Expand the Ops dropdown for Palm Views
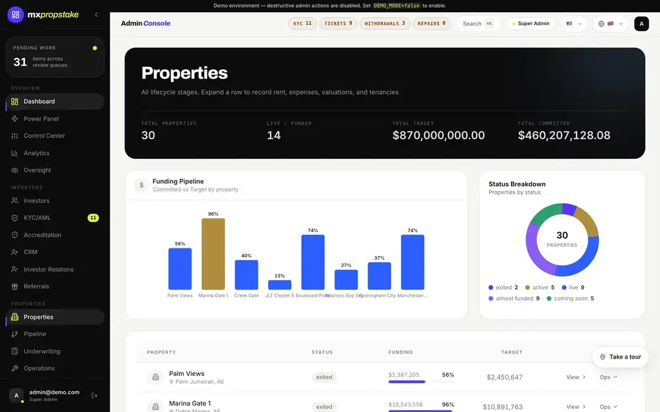This screenshot has width=660, height=412. 608,377
